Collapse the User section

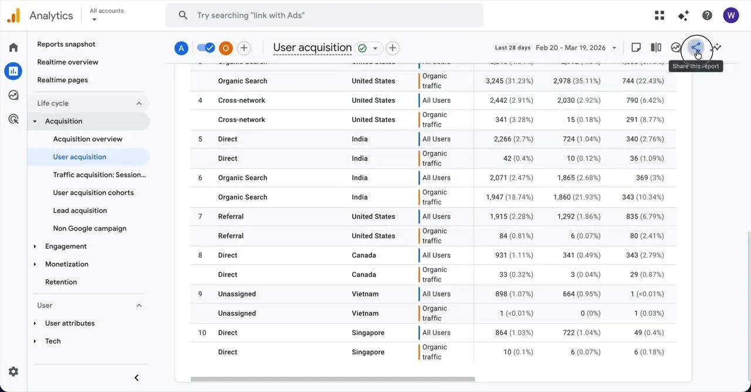pyautogui.click(x=139, y=305)
